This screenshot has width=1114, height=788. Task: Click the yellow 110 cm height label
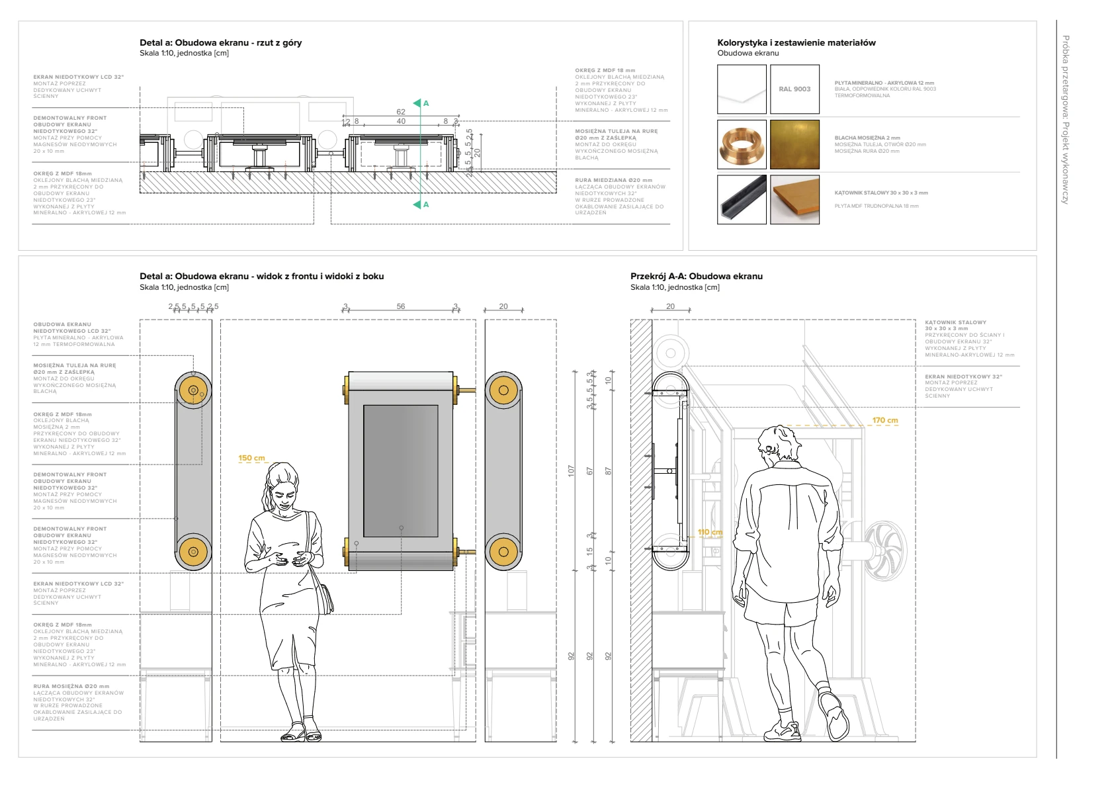(710, 532)
